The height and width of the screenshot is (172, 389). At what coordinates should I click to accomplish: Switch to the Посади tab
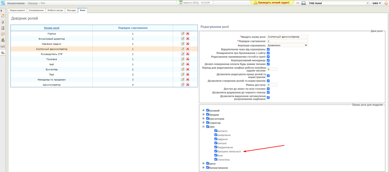[71, 10]
